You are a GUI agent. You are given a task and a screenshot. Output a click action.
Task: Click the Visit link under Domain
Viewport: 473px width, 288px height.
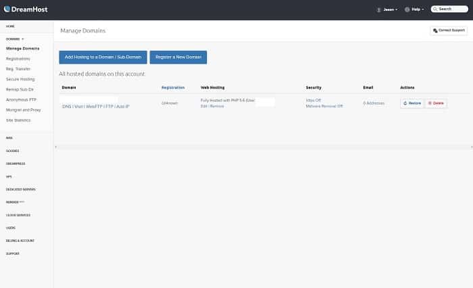pos(78,107)
